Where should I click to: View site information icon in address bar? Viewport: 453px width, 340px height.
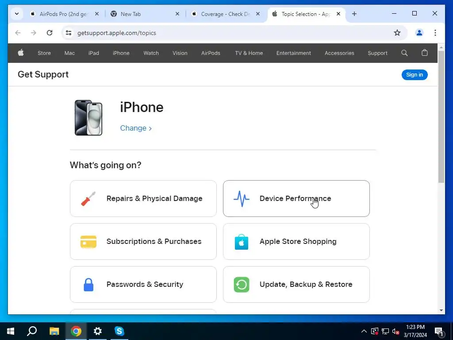(69, 33)
